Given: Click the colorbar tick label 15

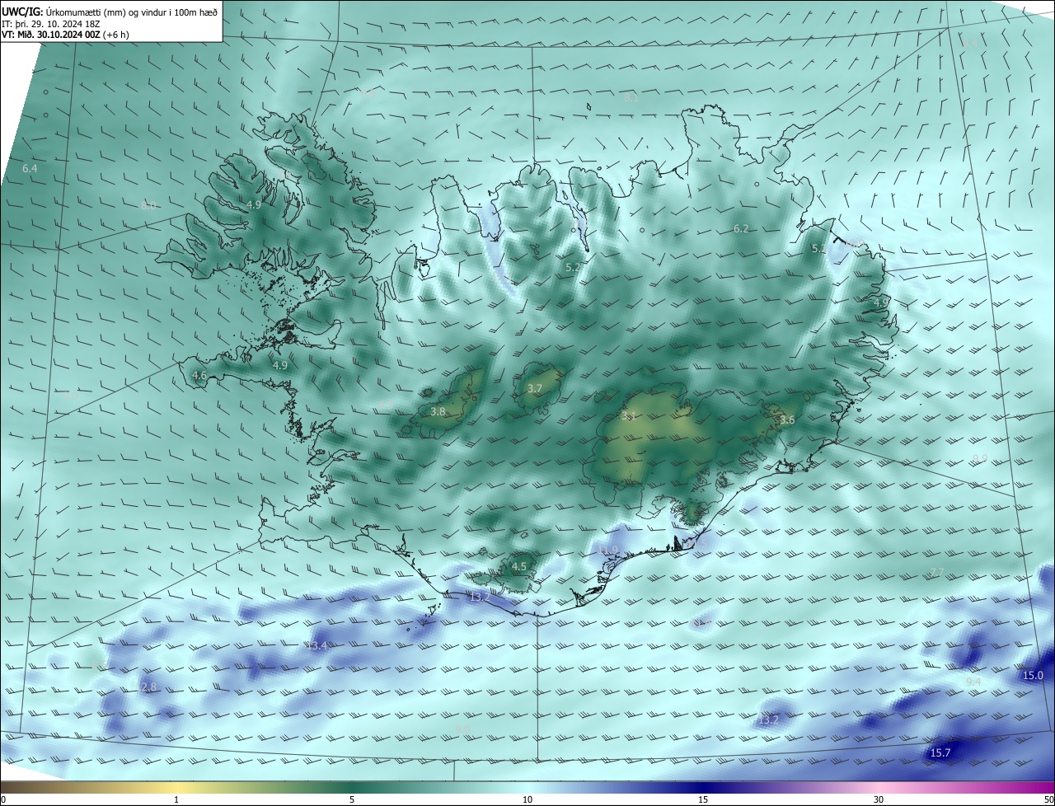Looking at the screenshot, I should [703, 799].
